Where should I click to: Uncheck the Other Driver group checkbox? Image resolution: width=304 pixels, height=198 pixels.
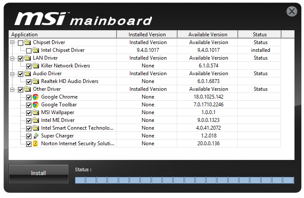point(20,89)
